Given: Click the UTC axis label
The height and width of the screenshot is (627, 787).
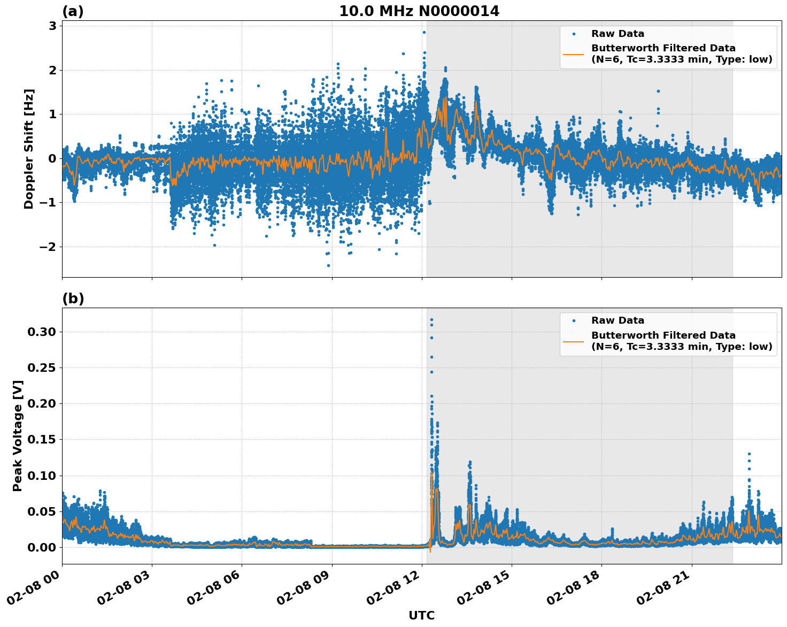Looking at the screenshot, I should pos(422,615).
